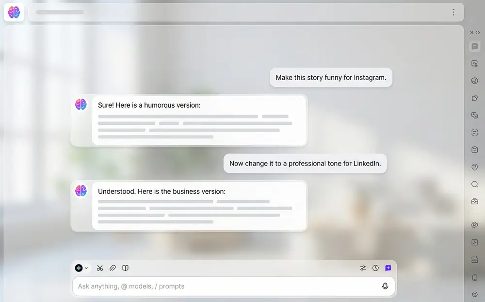This screenshot has width=485, height=302.
Task: Click the microphone icon in the input box
Action: click(385, 286)
